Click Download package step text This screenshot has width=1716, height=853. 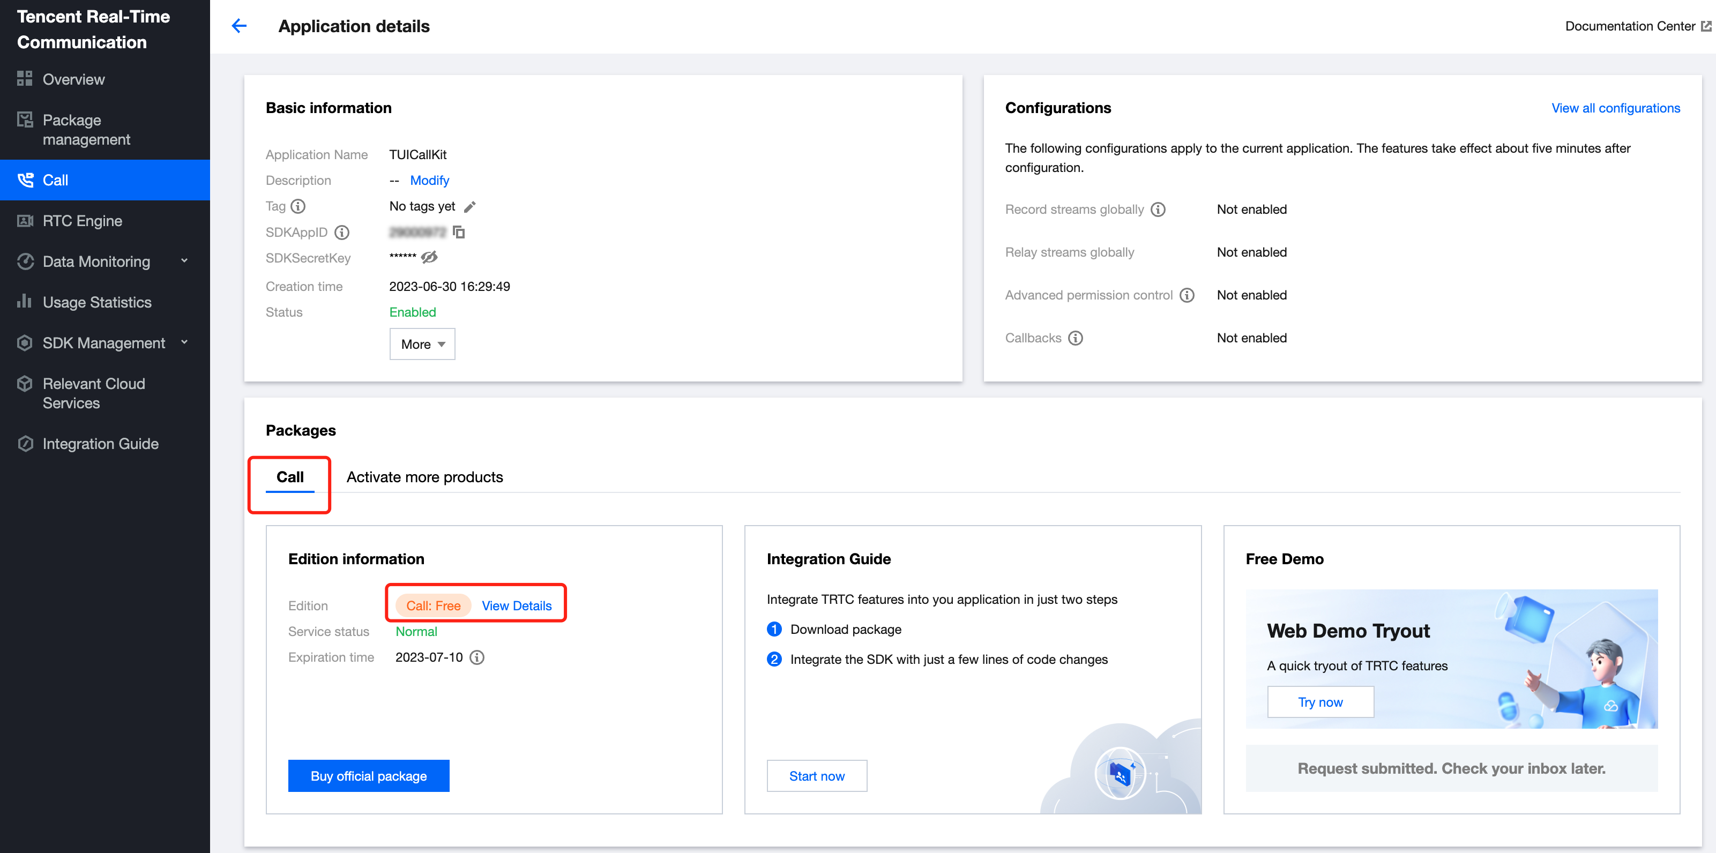[845, 629]
